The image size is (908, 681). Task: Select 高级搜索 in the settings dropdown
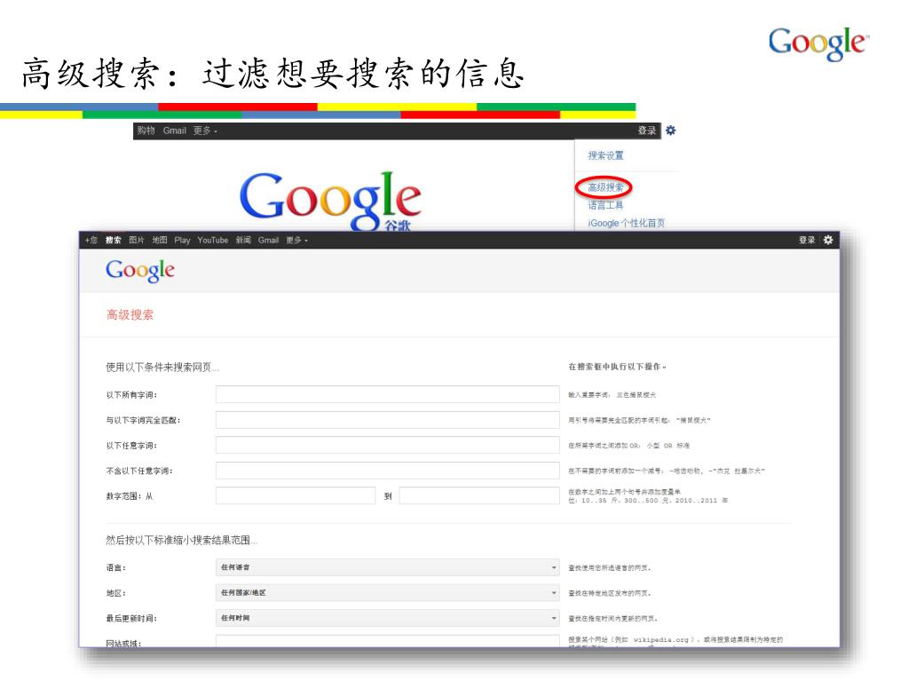pos(605,187)
